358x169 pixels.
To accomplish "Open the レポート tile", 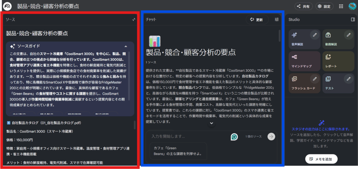I will pos(338,61).
